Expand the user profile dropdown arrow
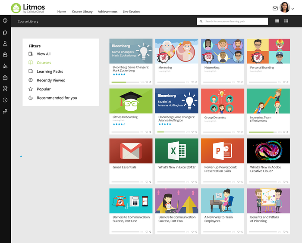The image size is (302, 243). [293, 9]
